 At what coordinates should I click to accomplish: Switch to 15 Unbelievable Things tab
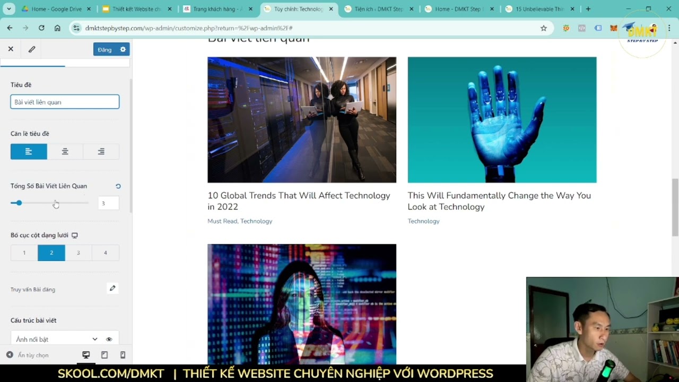[539, 9]
